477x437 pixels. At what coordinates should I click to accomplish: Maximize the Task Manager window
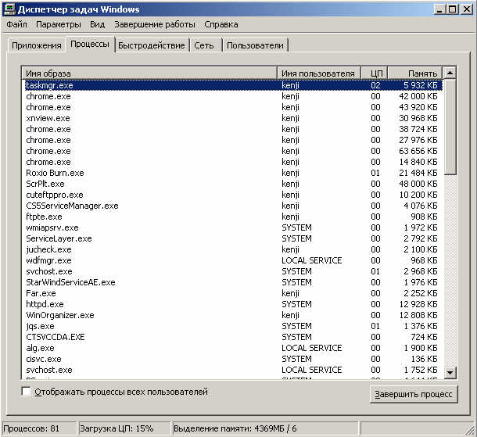(453, 9)
